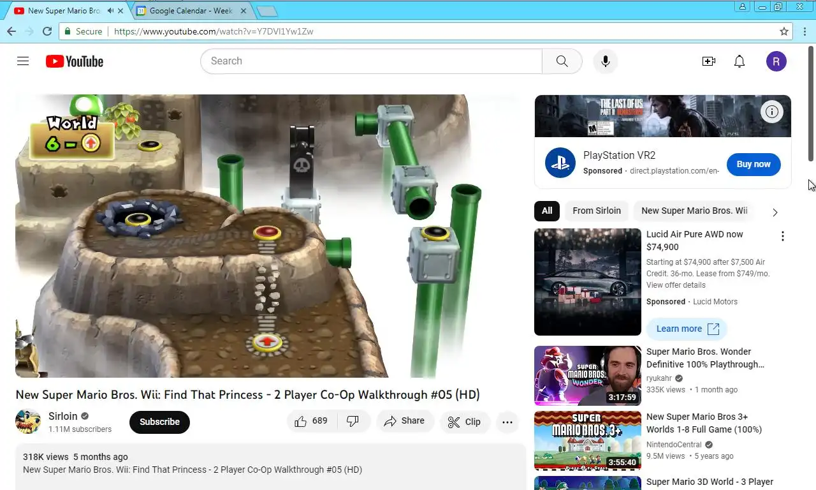Open the browser menu three dots
The height and width of the screenshot is (490, 816).
point(804,31)
